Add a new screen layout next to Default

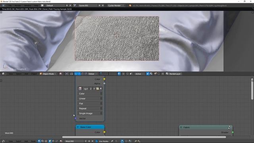point(67,5)
